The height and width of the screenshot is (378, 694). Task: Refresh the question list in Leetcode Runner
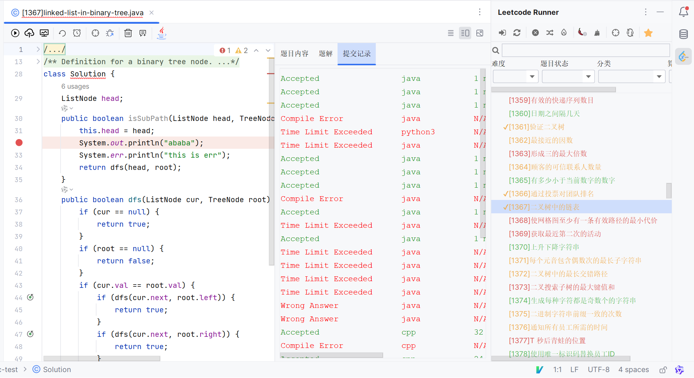(x=517, y=33)
